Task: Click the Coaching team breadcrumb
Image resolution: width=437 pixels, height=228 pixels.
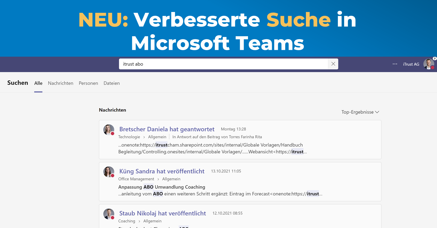Action: coord(127,221)
